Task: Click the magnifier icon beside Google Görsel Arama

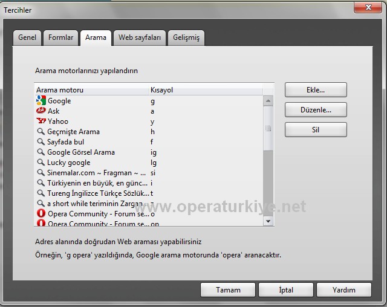Action: 41,152
